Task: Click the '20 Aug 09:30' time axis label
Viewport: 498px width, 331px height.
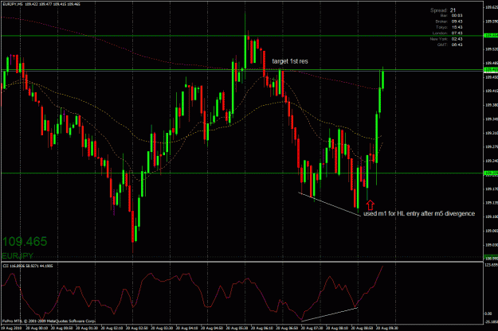Action: click(x=386, y=328)
